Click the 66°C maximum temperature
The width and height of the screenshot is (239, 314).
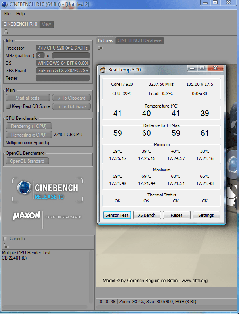(205, 176)
